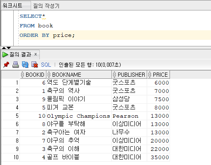Select cell 축구의 이해
This screenshot has height=165, width=211.
(79, 149)
